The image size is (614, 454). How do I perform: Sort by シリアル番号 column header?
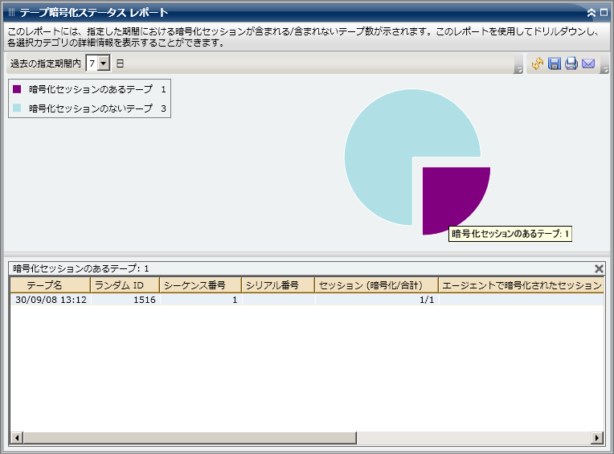[x=278, y=285]
